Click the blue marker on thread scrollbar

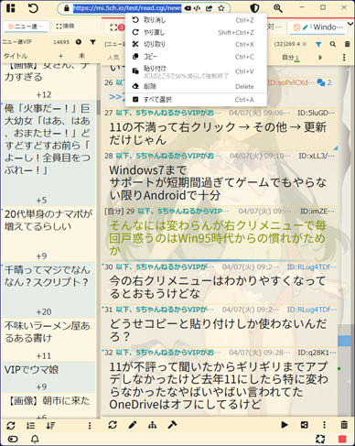[345, 341]
